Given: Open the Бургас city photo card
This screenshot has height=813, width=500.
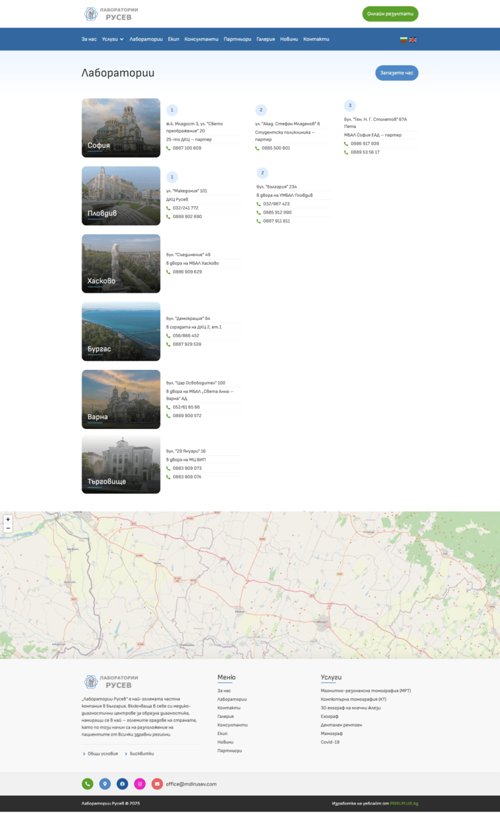Looking at the screenshot, I should tap(121, 331).
